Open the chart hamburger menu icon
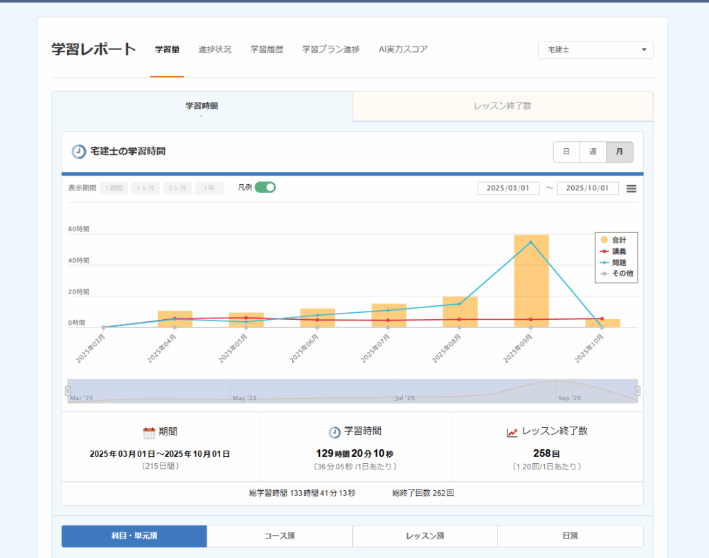Viewport: 709px width, 558px height. (631, 188)
